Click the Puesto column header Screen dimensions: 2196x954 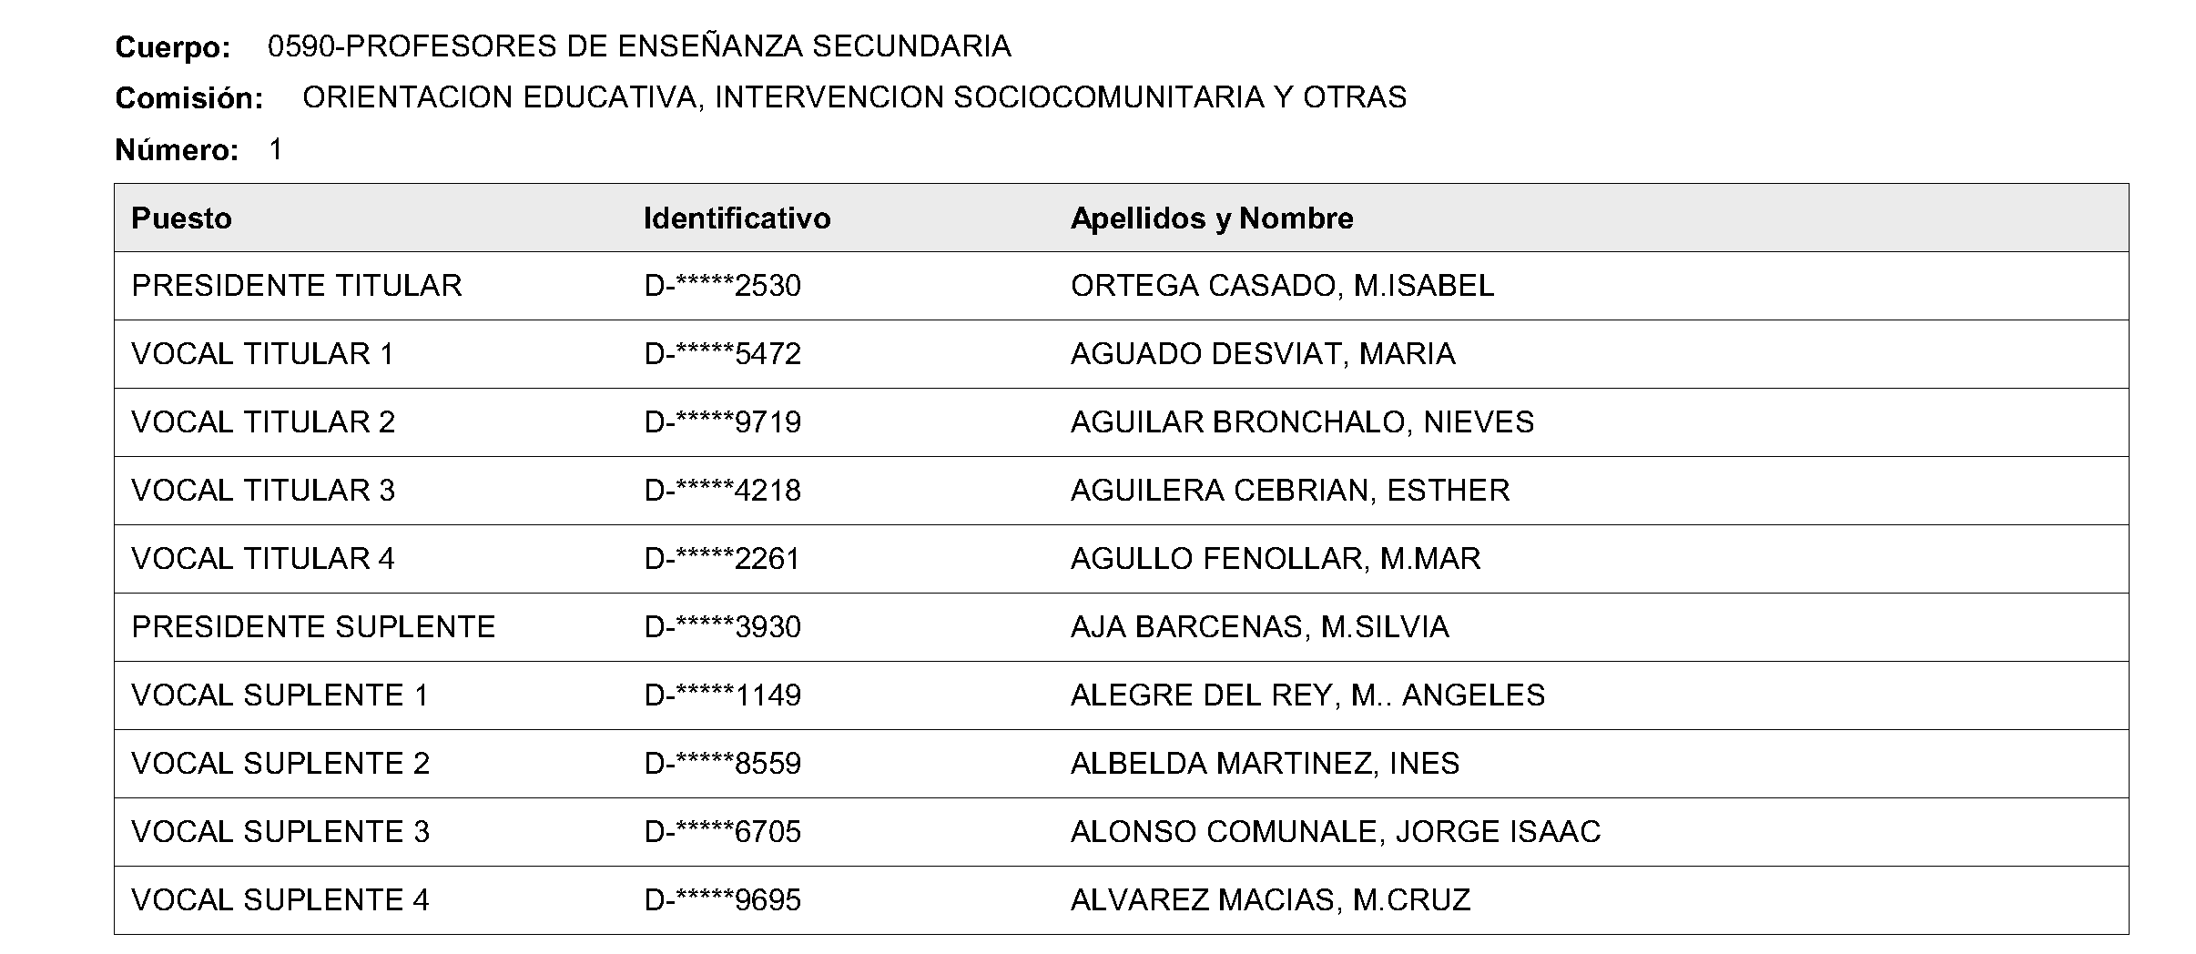click(181, 218)
